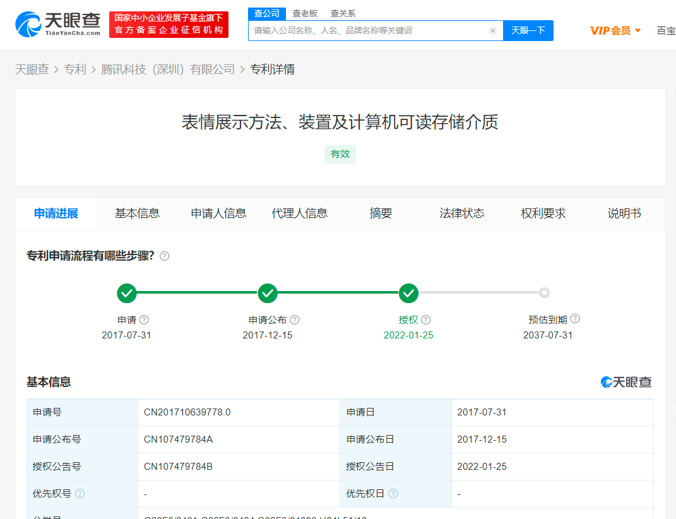This screenshot has width=676, height=519.
Task: Select the 查老板 search tab
Action: point(305,14)
